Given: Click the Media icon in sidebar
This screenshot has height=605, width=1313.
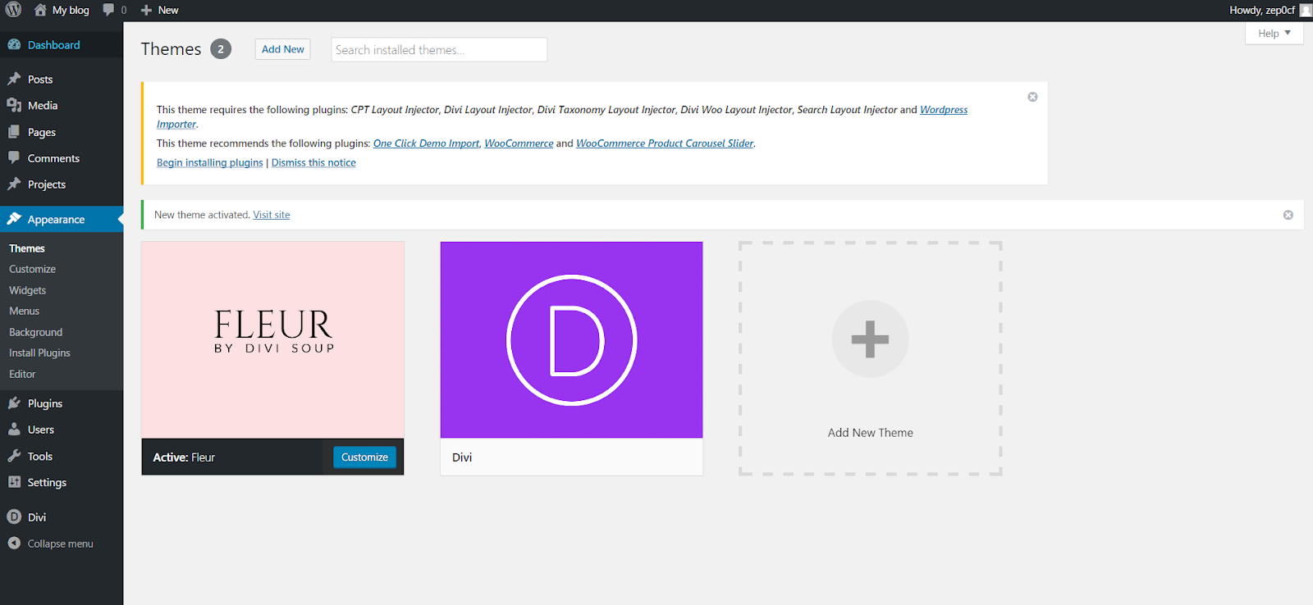Looking at the screenshot, I should (14, 105).
